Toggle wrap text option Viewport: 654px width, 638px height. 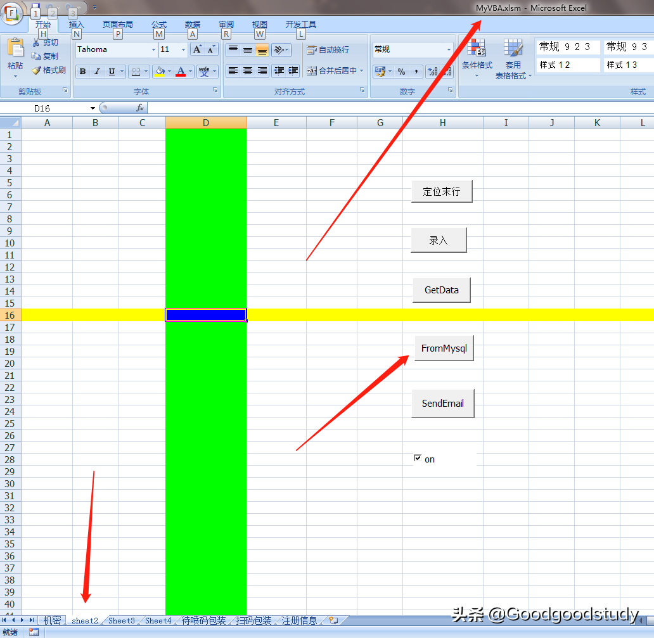328,49
